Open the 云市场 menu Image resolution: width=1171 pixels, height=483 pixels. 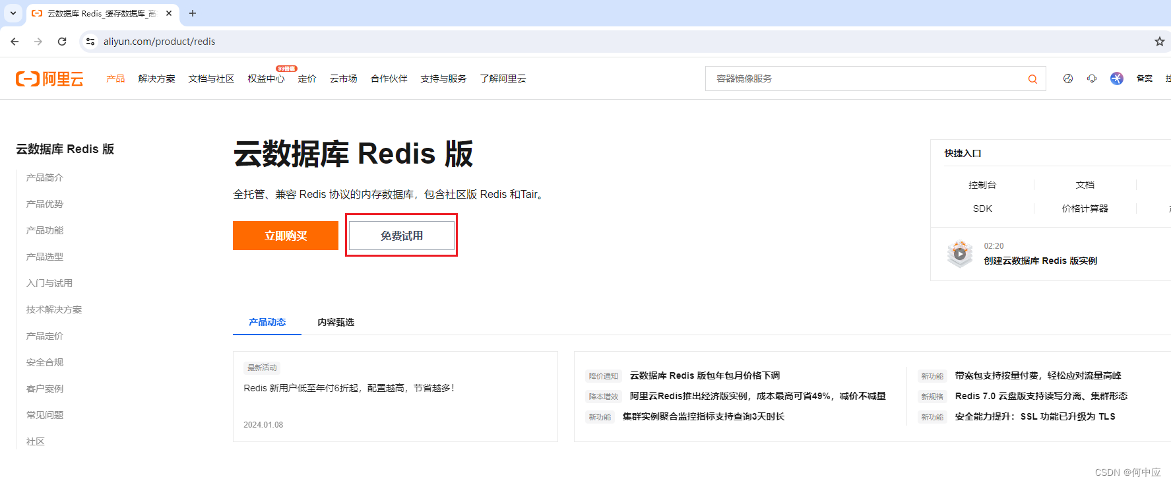(343, 79)
